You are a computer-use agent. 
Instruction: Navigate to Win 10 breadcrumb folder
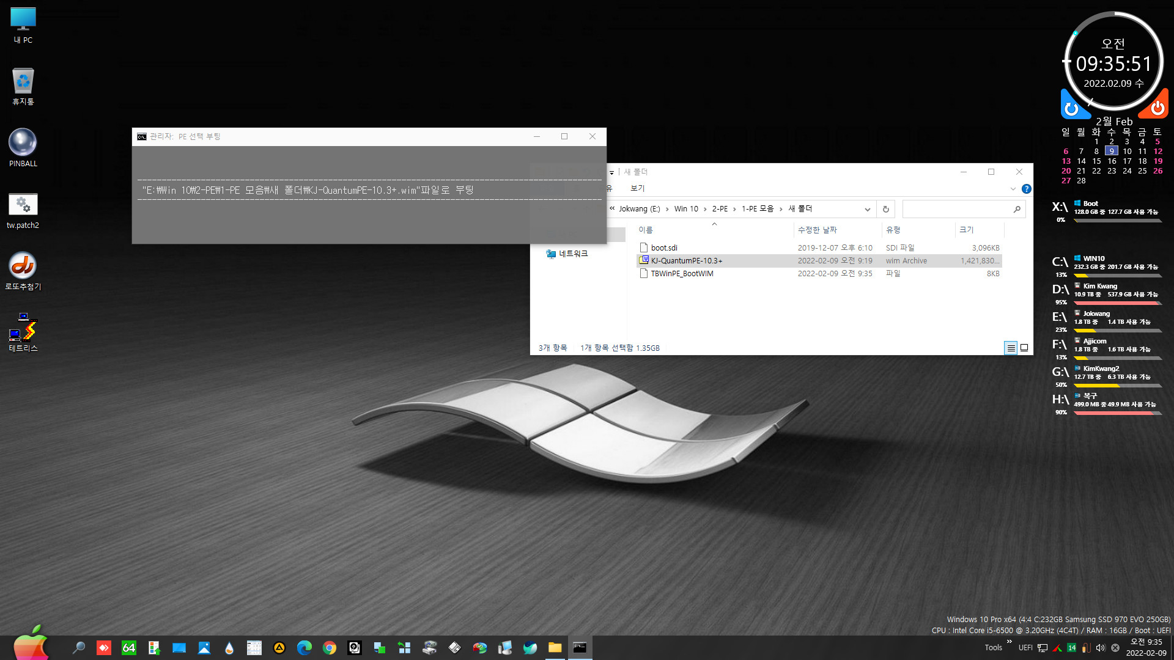click(686, 209)
